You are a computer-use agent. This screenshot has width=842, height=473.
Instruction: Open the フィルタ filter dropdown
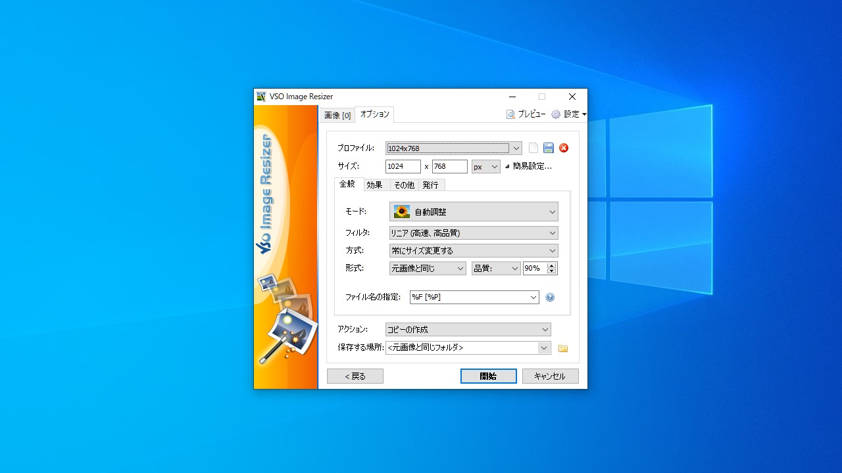point(474,233)
